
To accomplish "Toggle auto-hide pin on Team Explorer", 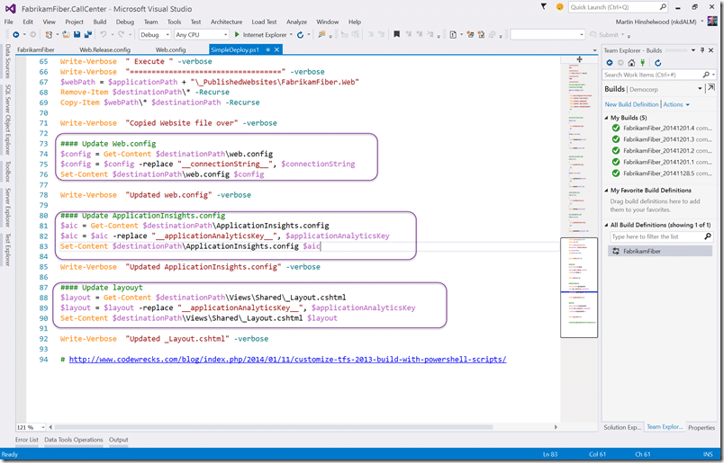I will pos(702,50).
